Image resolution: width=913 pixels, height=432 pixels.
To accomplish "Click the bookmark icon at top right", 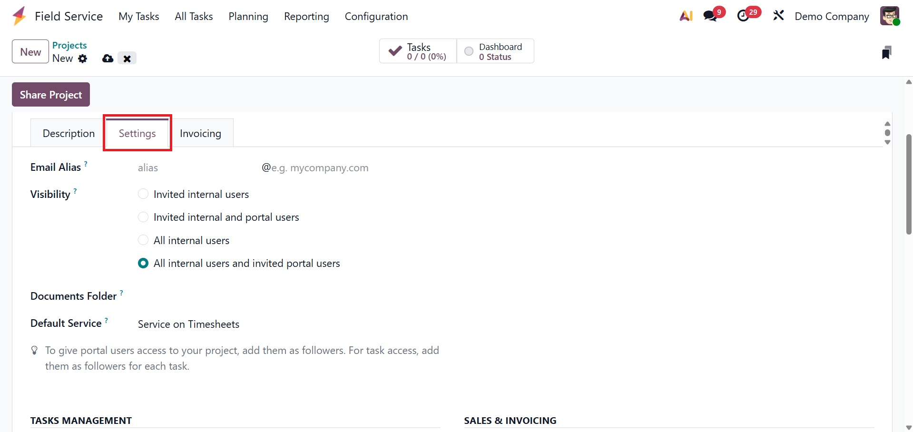I will (886, 52).
